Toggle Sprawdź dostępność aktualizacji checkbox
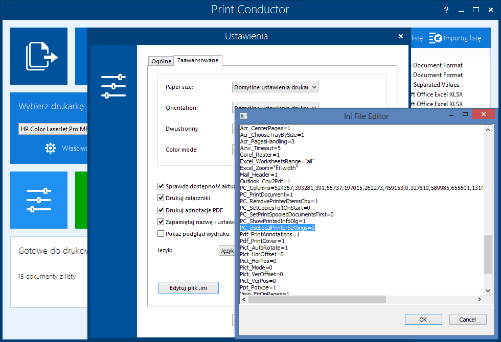Viewport: 501px width, 342px height. tap(161, 186)
